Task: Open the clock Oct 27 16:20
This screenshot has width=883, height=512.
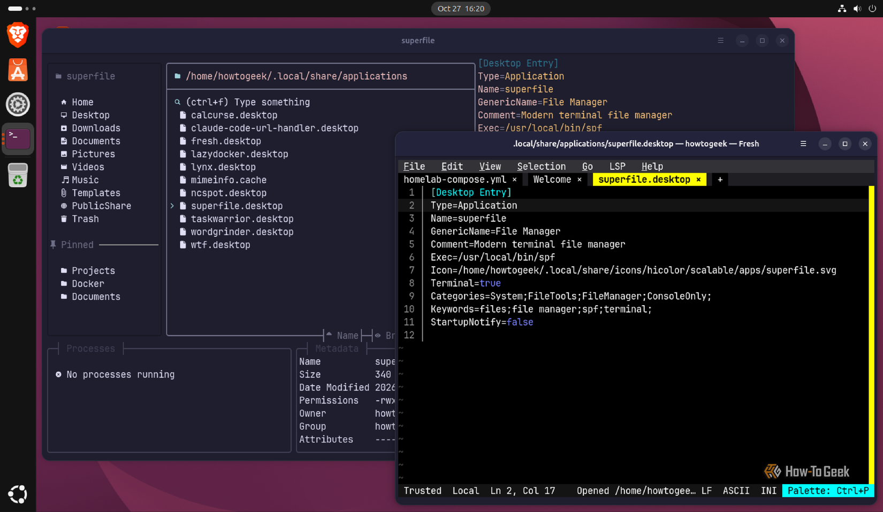Action: click(461, 9)
